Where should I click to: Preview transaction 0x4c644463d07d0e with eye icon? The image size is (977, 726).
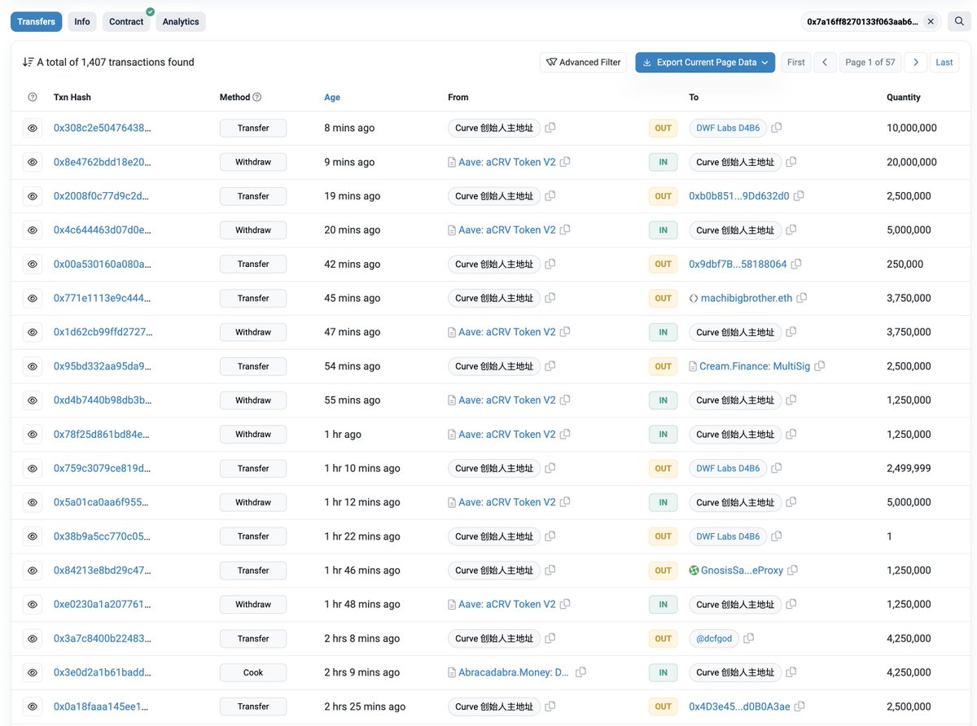click(x=33, y=230)
